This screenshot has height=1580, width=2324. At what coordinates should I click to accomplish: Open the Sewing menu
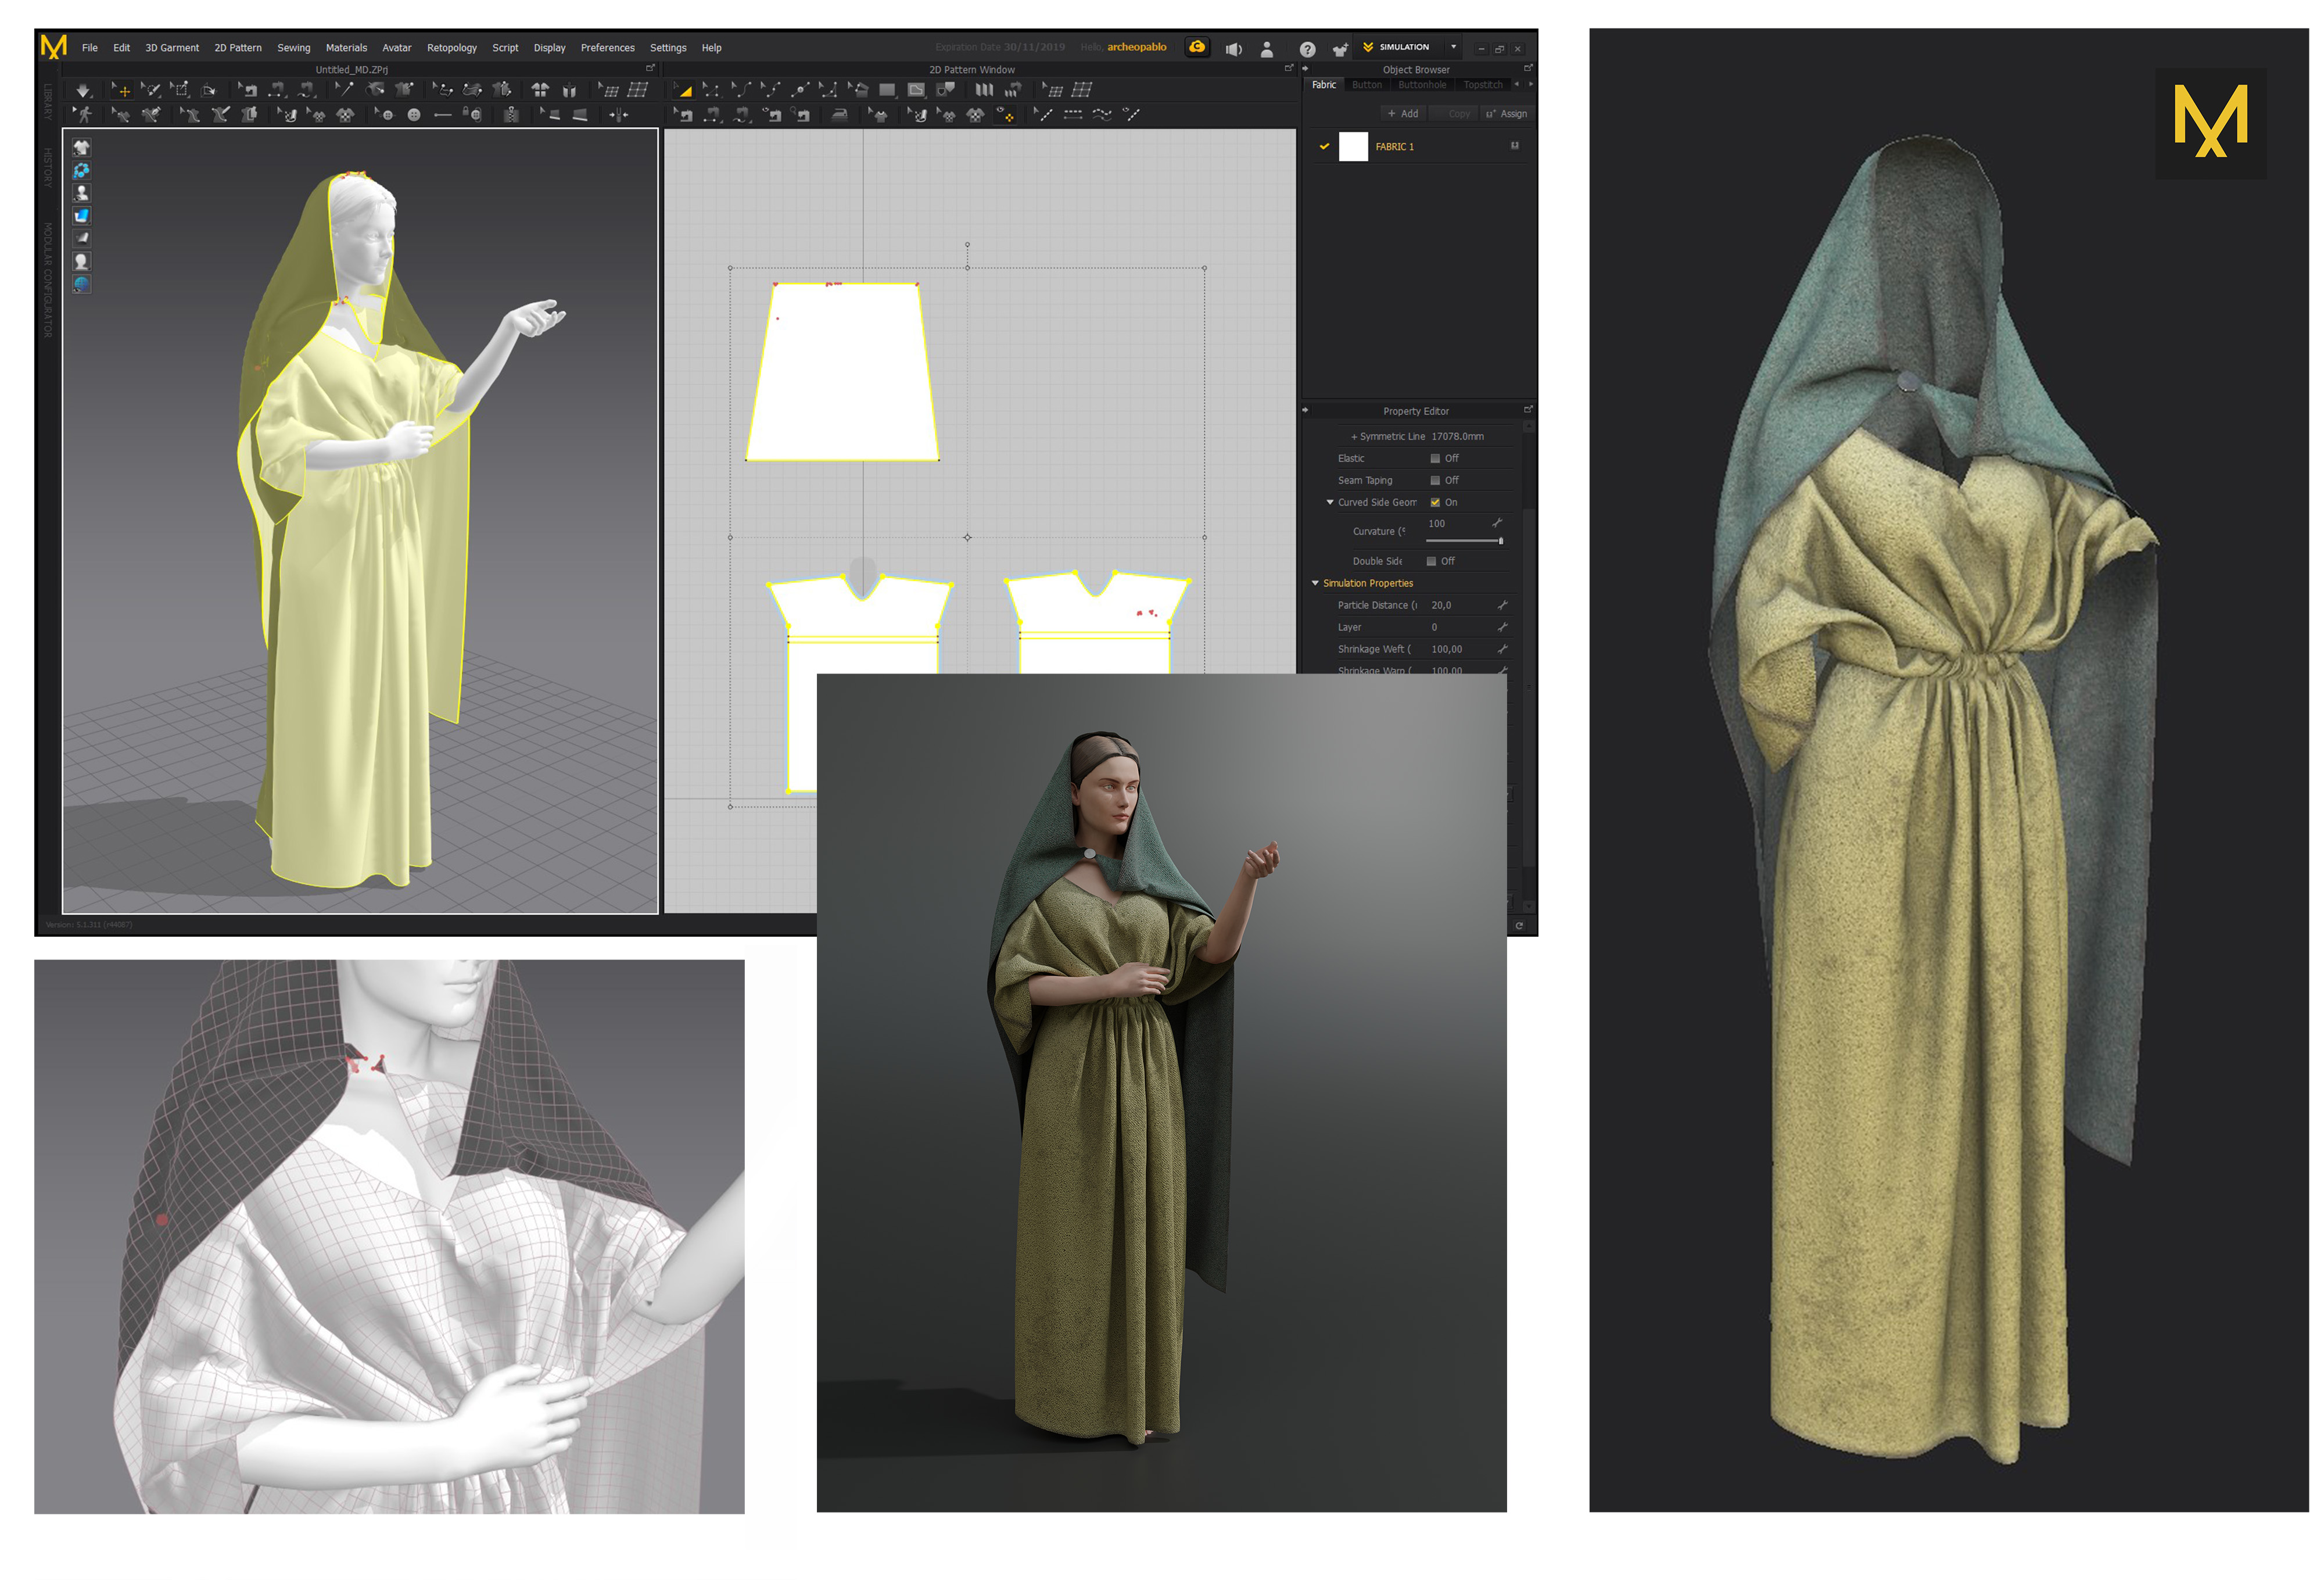[x=293, y=48]
